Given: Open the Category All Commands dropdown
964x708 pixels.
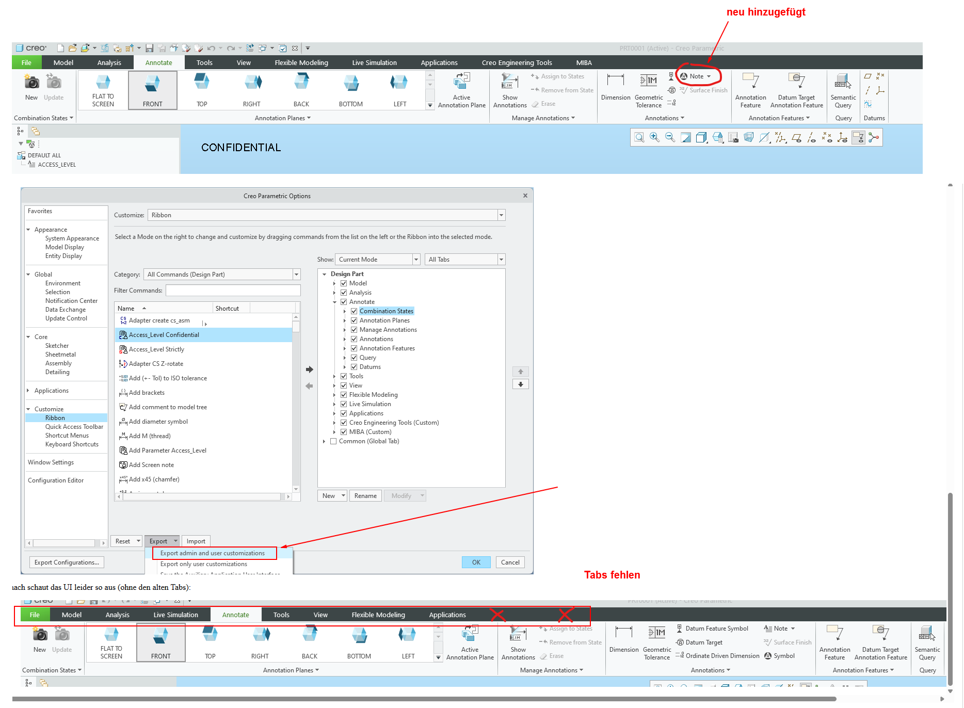Looking at the screenshot, I should coord(297,275).
